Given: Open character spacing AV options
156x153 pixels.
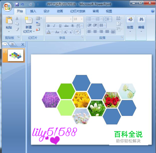Looking at the screenshot, I should (x=79, y=26).
